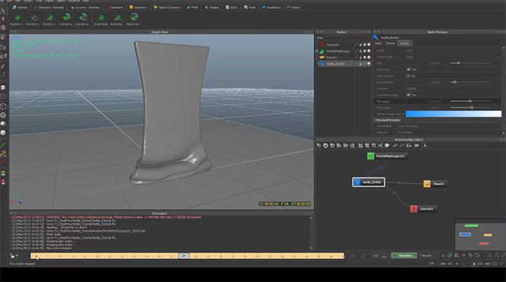Adjust the Arrow length slider handle
The image size is (506, 282).
click(x=455, y=82)
